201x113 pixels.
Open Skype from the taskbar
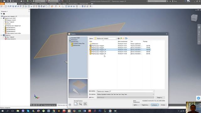(x=28, y=111)
